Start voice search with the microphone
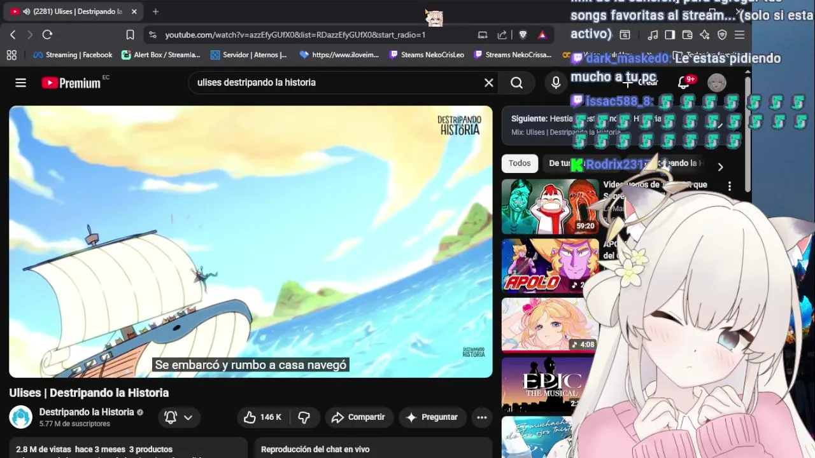815x458 pixels. pos(556,83)
